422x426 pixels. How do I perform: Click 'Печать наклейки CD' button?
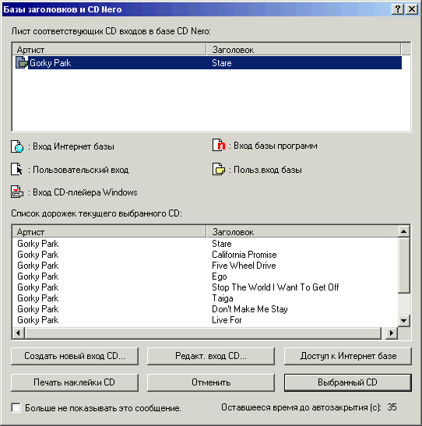(x=75, y=382)
